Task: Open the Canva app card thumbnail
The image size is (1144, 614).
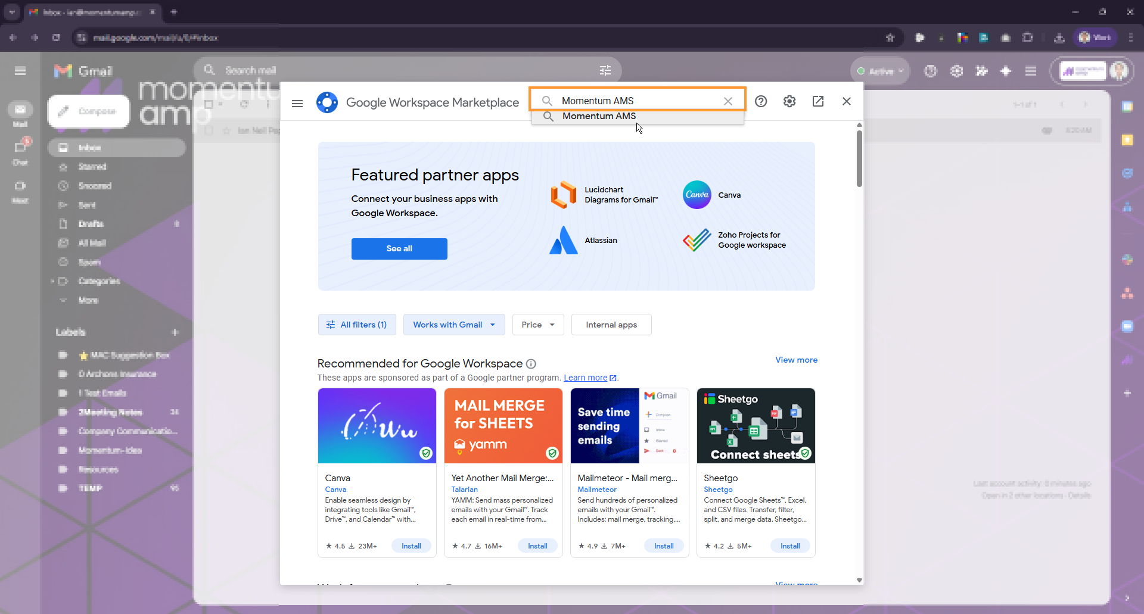Action: (x=377, y=426)
